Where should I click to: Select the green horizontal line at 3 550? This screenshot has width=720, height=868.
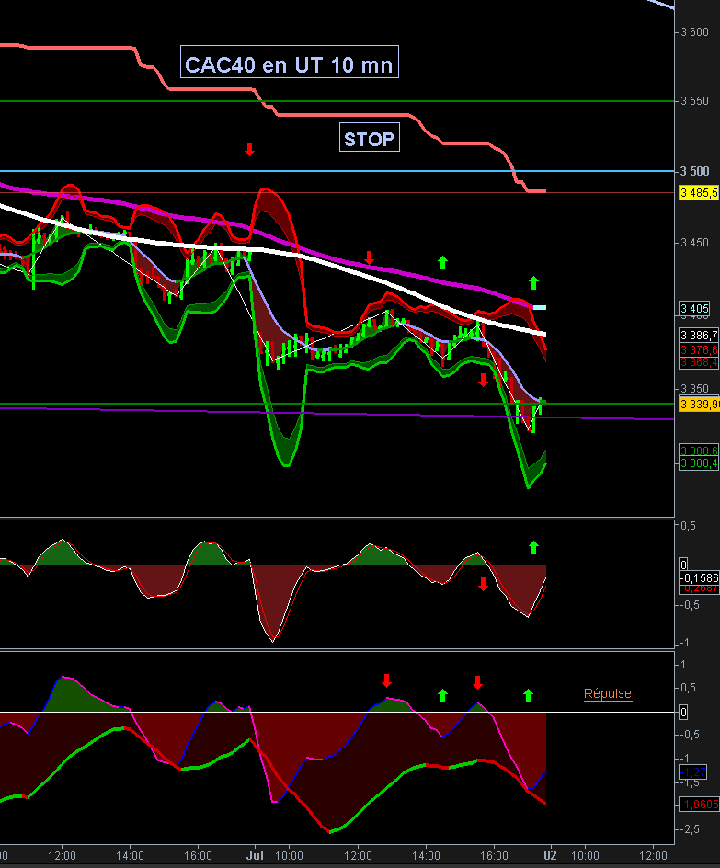337,101
